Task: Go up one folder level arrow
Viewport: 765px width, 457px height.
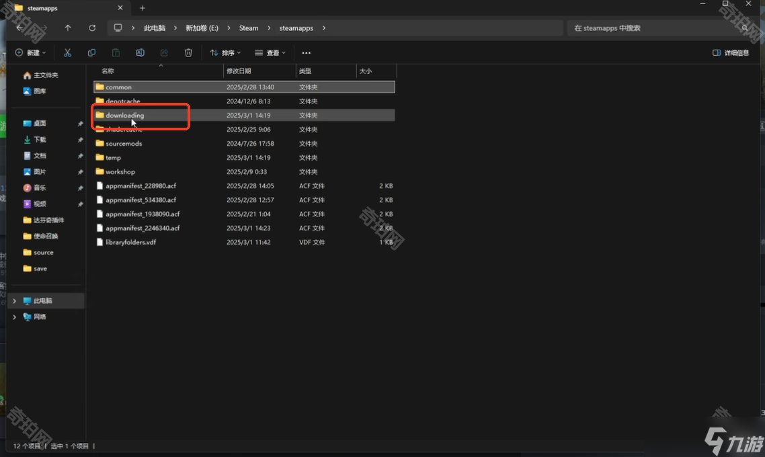Action: click(x=68, y=28)
